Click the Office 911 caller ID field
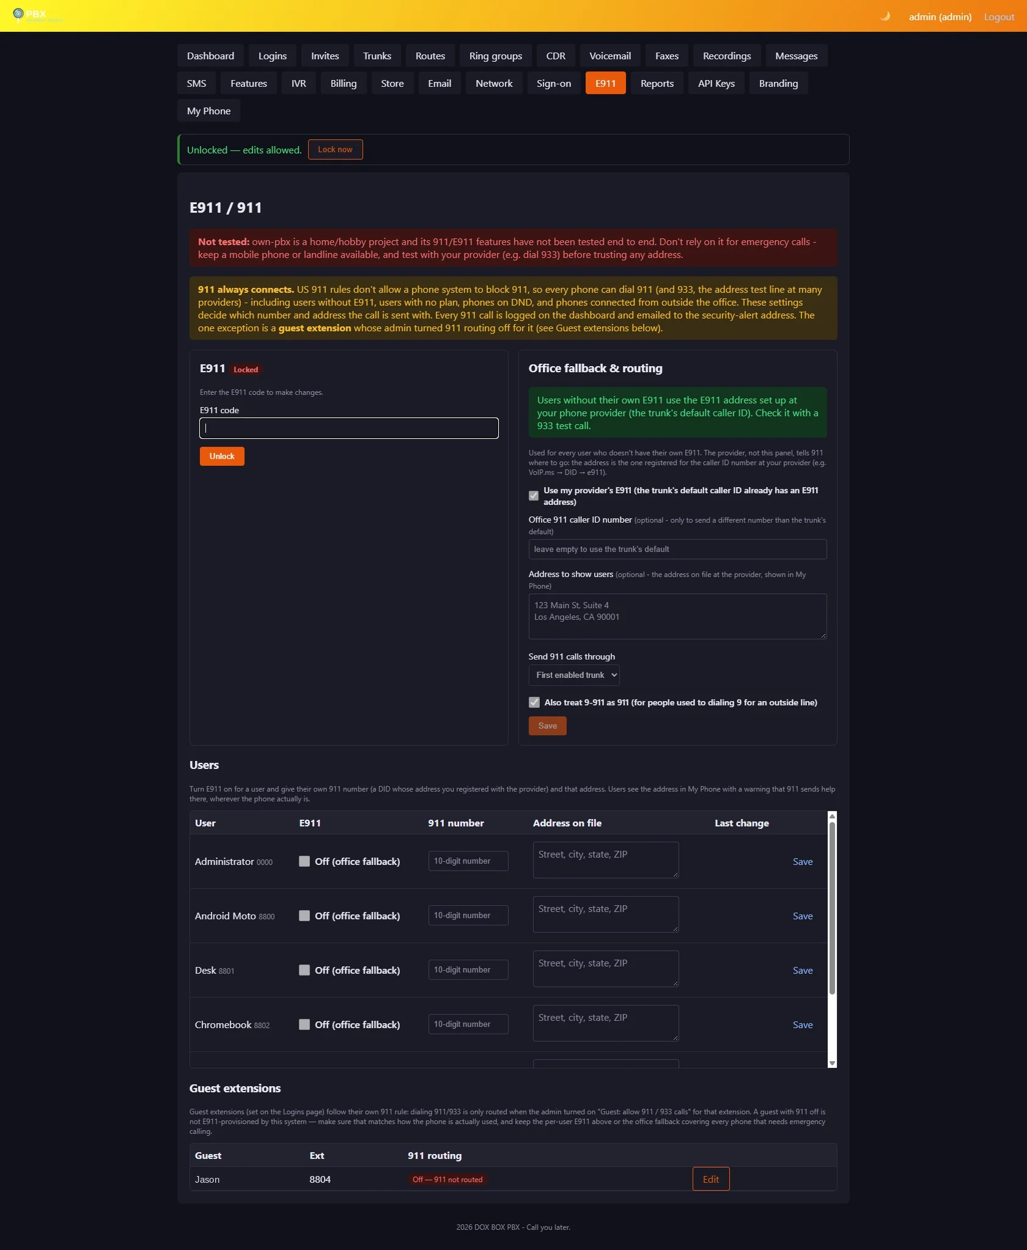This screenshot has height=1250, width=1027. pos(677,549)
